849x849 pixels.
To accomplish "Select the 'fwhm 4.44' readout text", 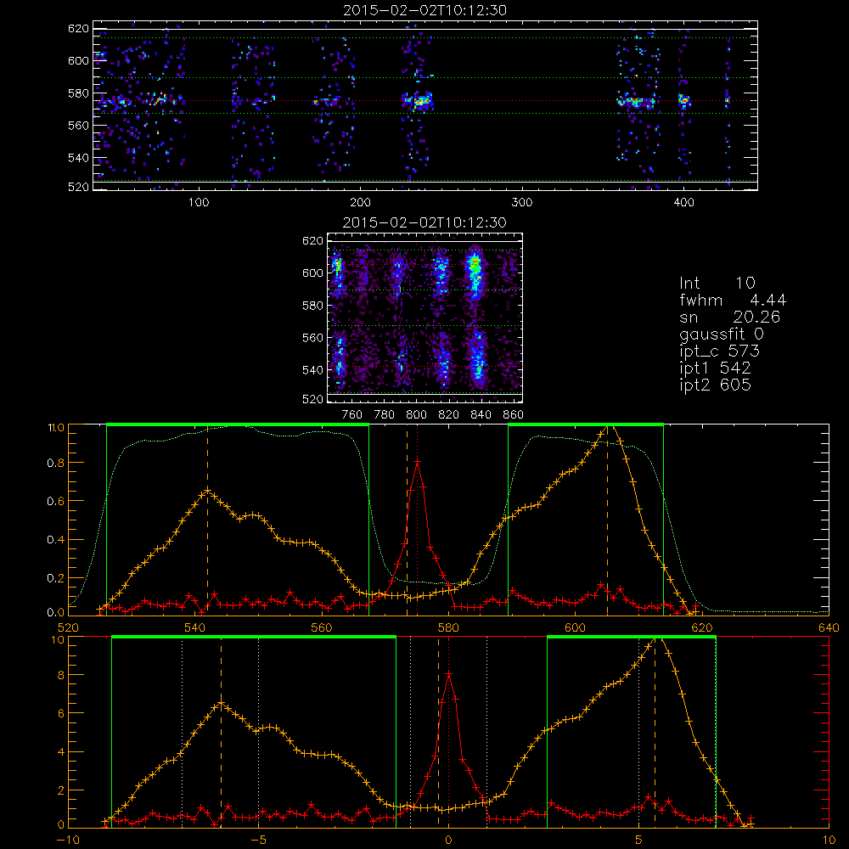I will pyautogui.click(x=733, y=300).
